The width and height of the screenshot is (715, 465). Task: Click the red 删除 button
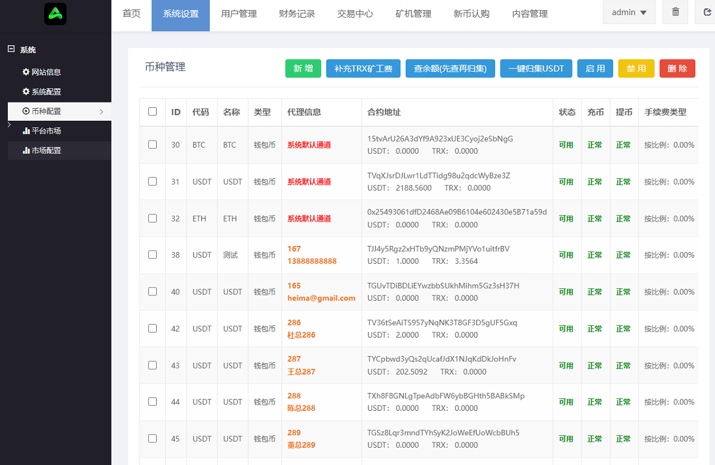pos(677,68)
